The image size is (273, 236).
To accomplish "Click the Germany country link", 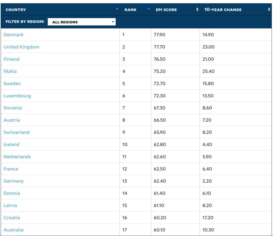I will pyautogui.click(x=14, y=181).
